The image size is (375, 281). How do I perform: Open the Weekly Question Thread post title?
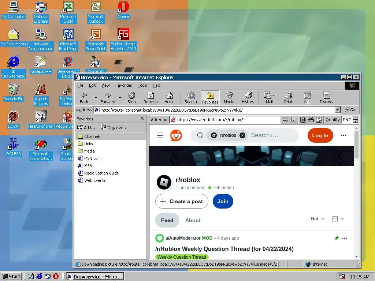pyautogui.click(x=224, y=249)
